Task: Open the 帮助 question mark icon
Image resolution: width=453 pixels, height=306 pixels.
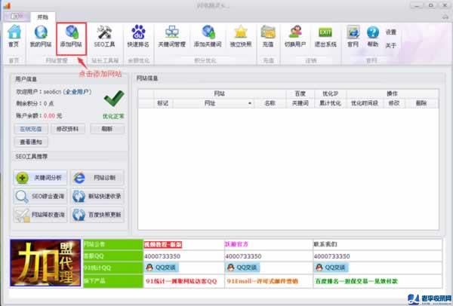Action: pyautogui.click(x=373, y=36)
